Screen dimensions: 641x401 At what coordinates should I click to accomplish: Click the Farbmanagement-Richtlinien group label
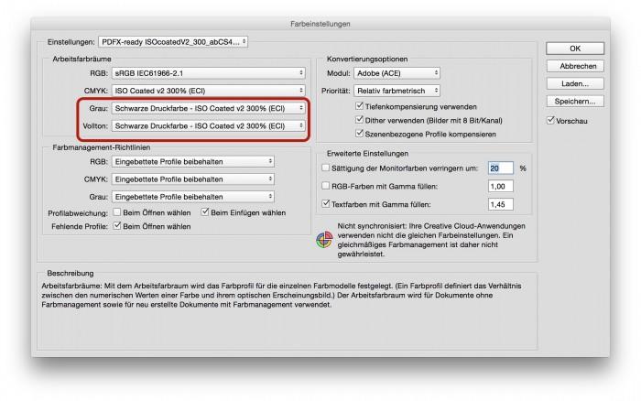point(102,147)
